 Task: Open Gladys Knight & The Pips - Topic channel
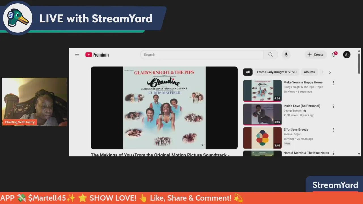(x=303, y=87)
